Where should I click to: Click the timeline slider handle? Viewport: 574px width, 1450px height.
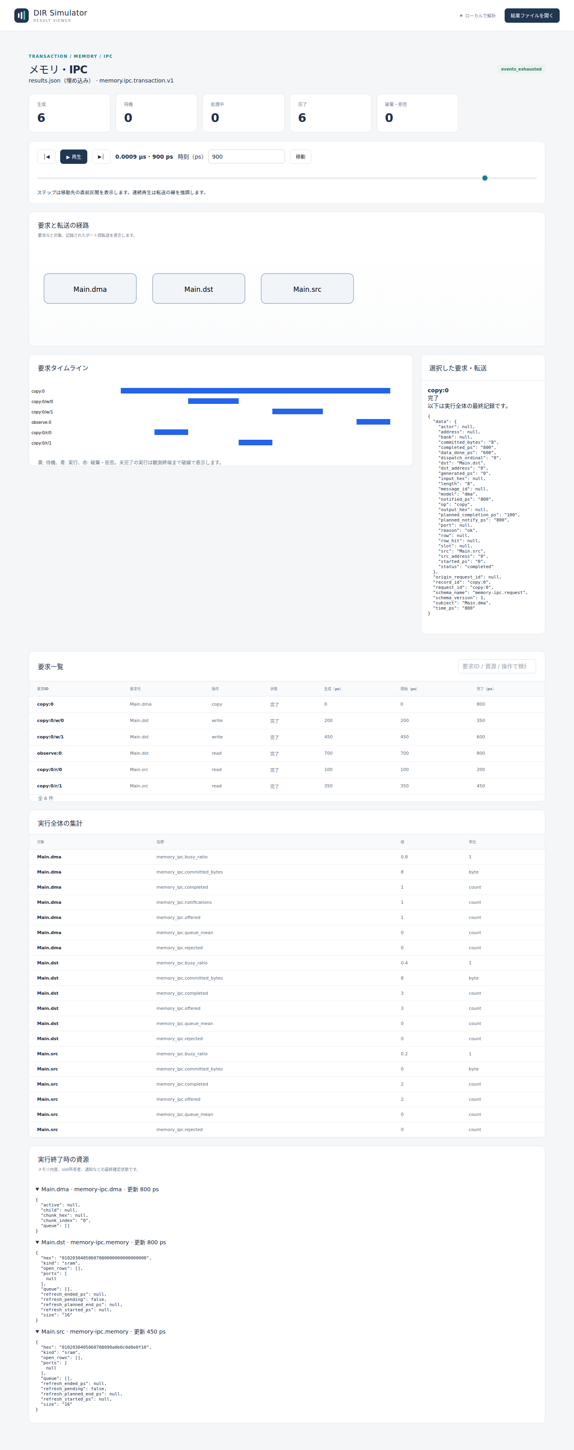click(485, 178)
